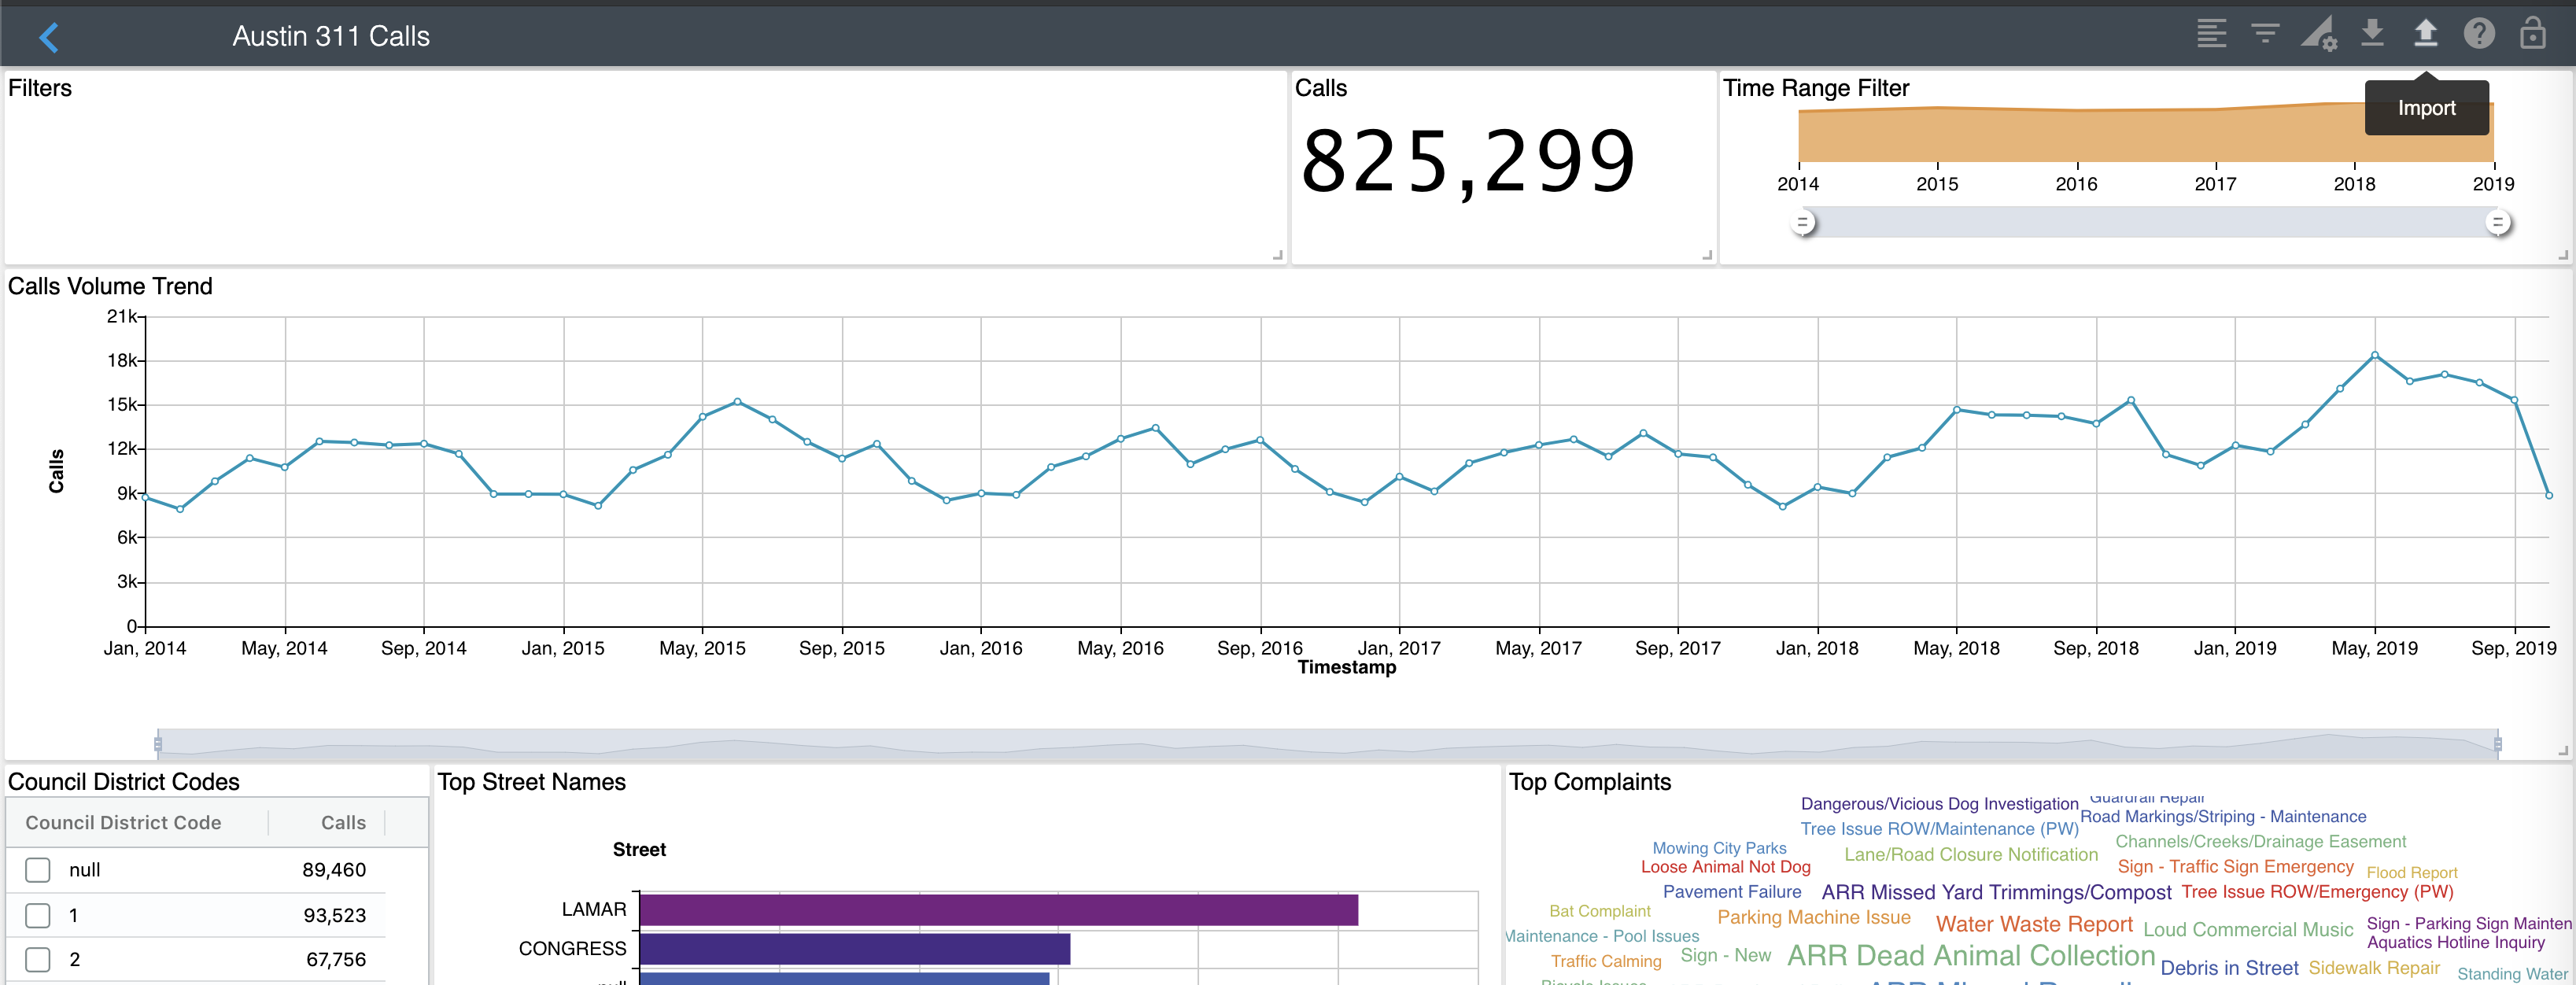Select 'Standing Water' complaint word

coord(2512,974)
